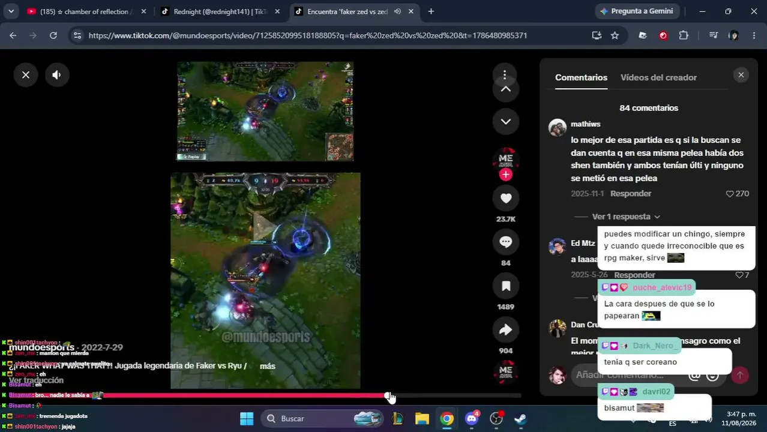
Task: Open mathiws commenter profile name
Action: tap(585, 124)
